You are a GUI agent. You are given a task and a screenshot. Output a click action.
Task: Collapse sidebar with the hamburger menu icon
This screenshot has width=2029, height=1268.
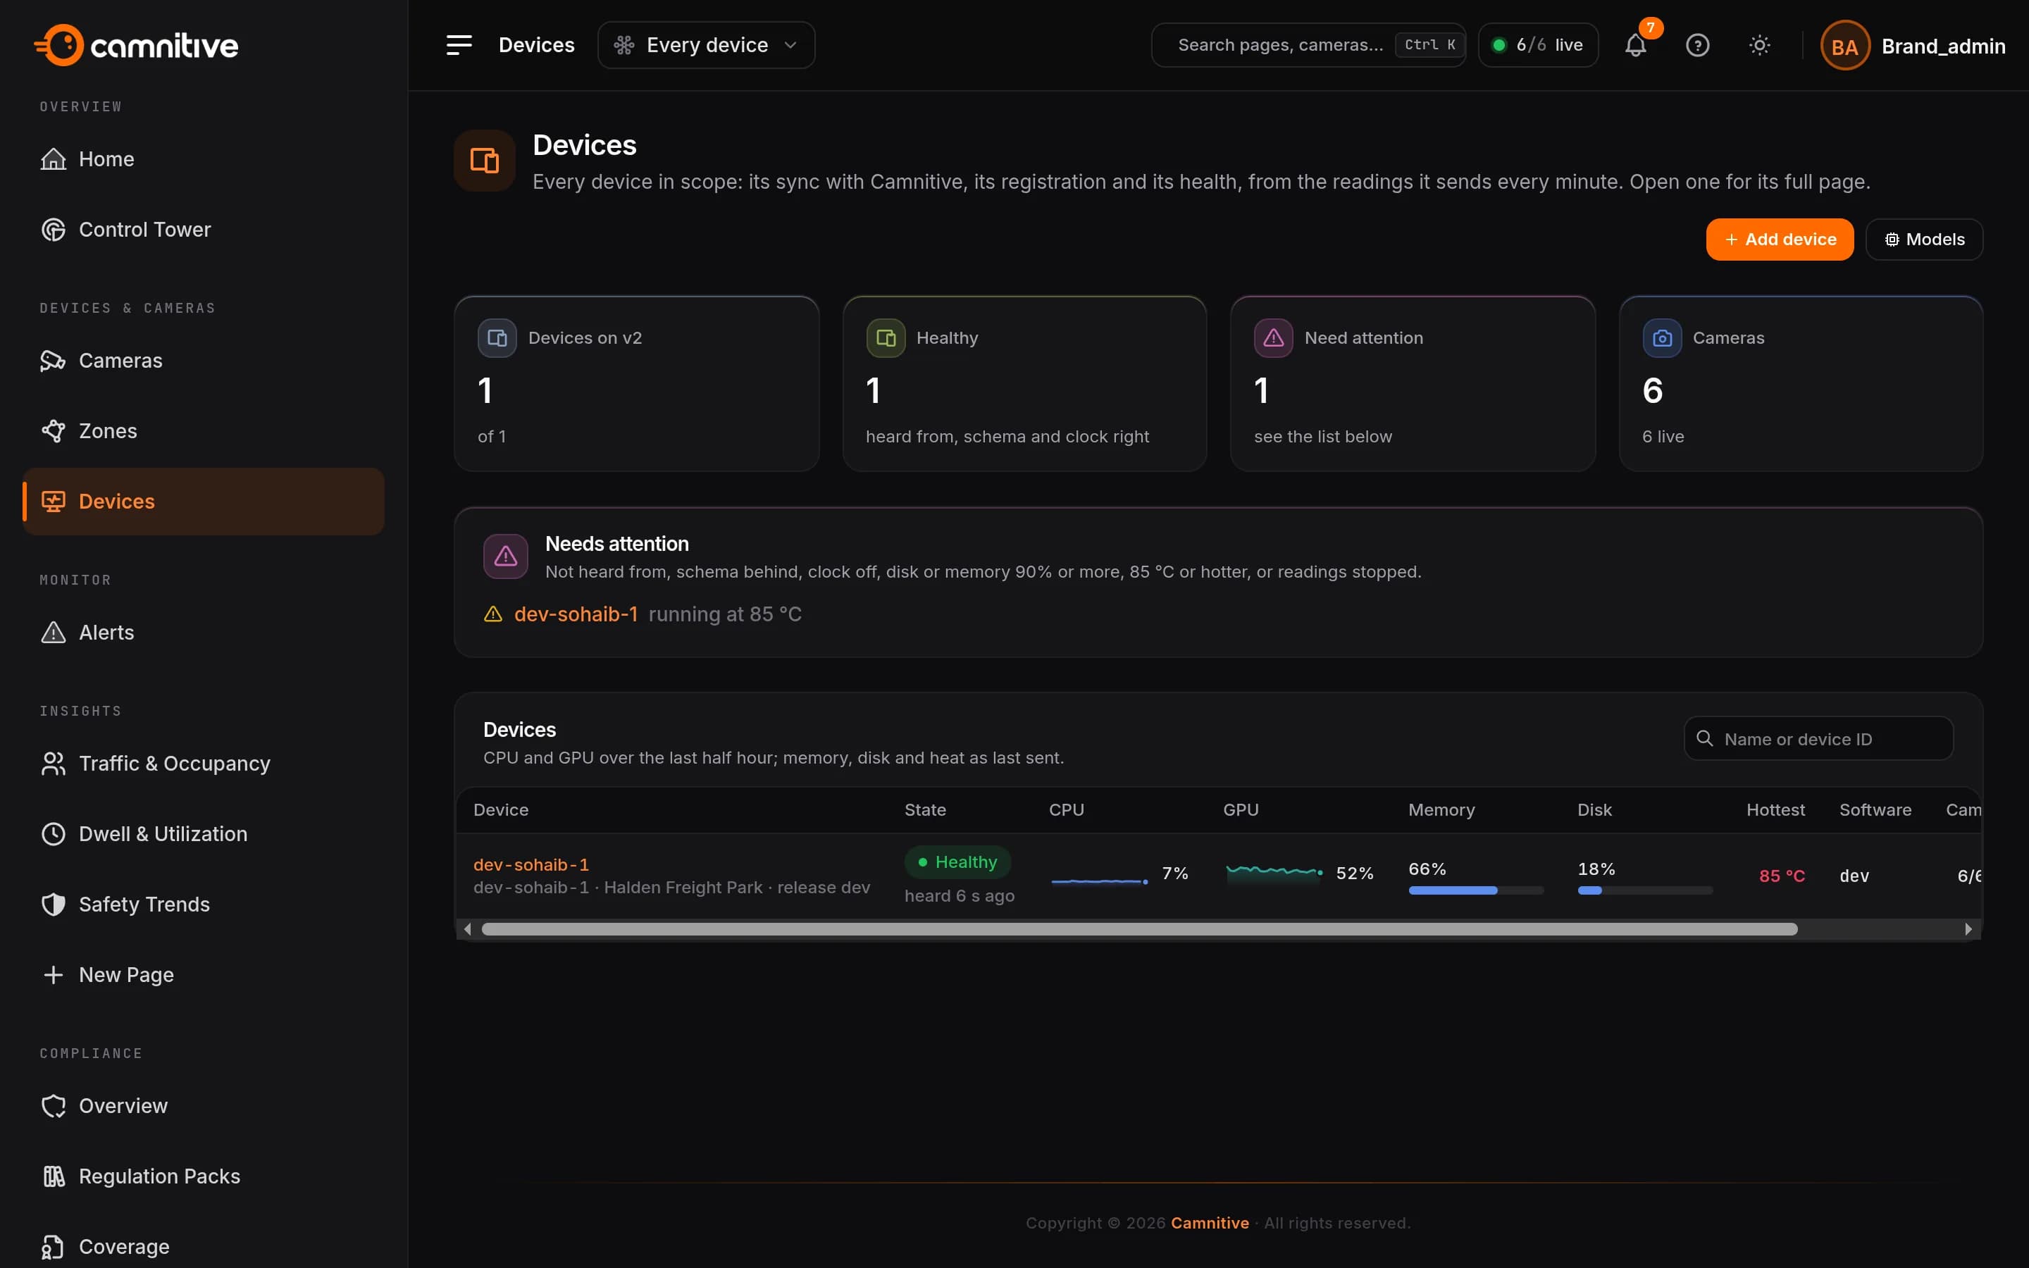459,45
